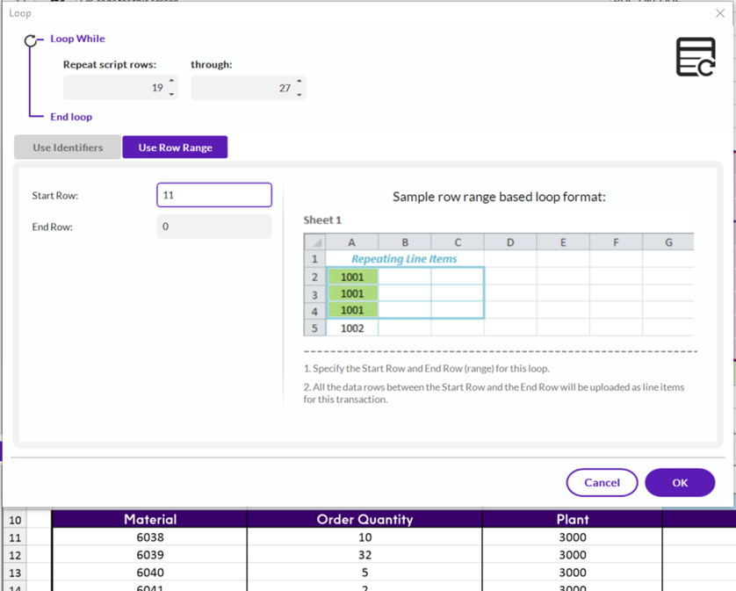Select the Order Quantity cell containing 32
736x591 pixels.
point(364,555)
